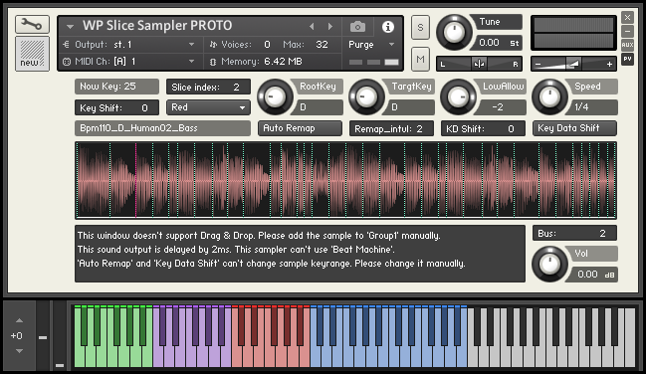This screenshot has height=374, width=646.
Task: Click the Speed value 1/4 field
Action: (x=592, y=107)
